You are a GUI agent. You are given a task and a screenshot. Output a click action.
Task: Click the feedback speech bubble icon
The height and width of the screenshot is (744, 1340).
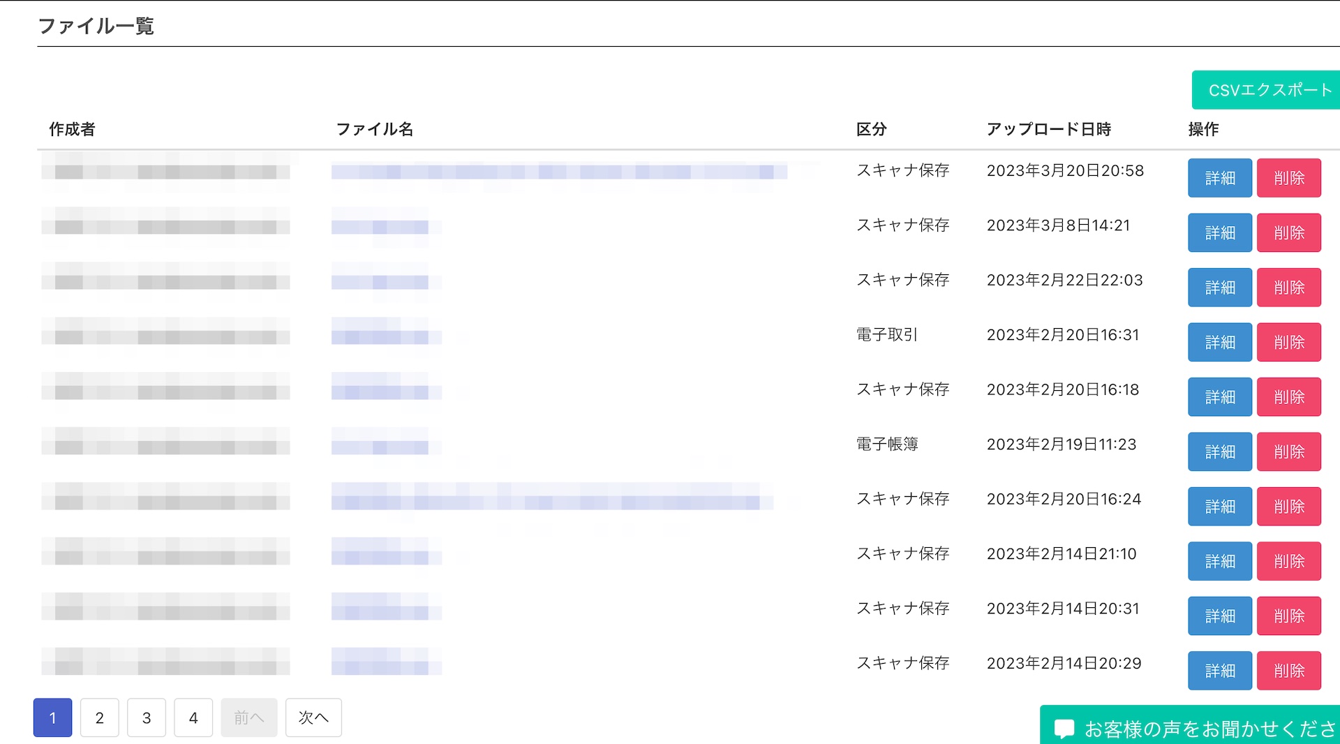coord(1064,729)
